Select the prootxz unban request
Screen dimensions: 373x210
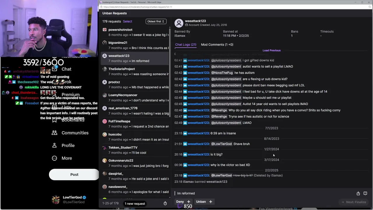135,85
